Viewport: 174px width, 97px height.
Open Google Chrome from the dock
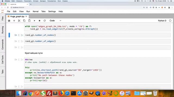(x=31, y=93)
